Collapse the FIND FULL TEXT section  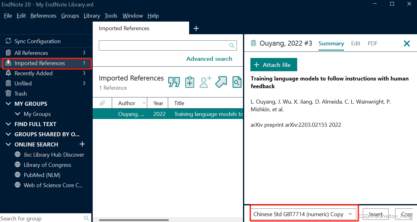[8, 124]
